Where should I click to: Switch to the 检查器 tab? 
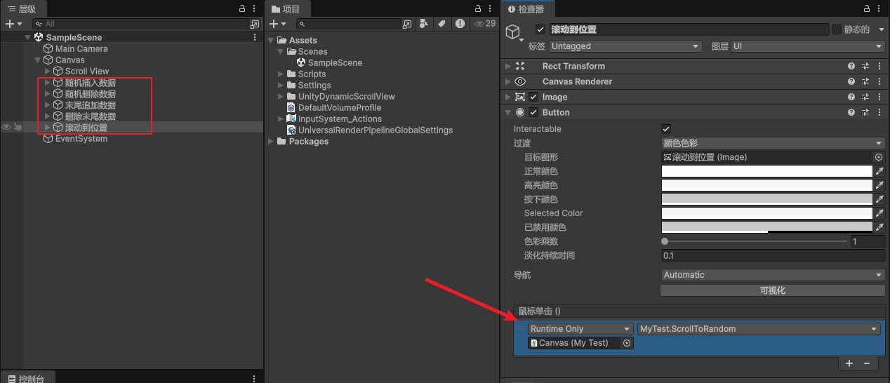(x=527, y=9)
